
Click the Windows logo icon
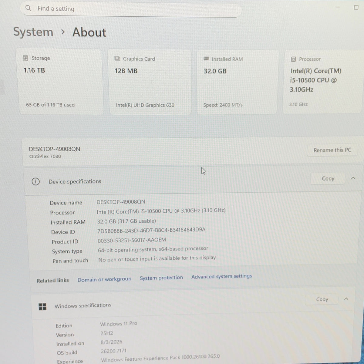click(42, 307)
